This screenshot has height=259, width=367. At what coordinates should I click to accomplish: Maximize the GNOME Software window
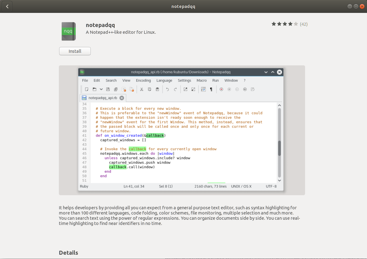click(356, 6)
